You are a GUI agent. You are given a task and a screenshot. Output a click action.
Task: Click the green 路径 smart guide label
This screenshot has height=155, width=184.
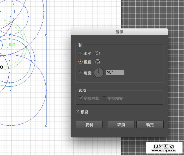pyautogui.click(x=12, y=45)
